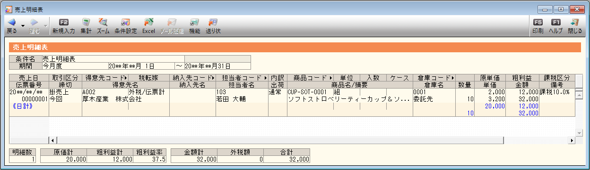Open ヘルプ help with F1 icon

click(556, 22)
